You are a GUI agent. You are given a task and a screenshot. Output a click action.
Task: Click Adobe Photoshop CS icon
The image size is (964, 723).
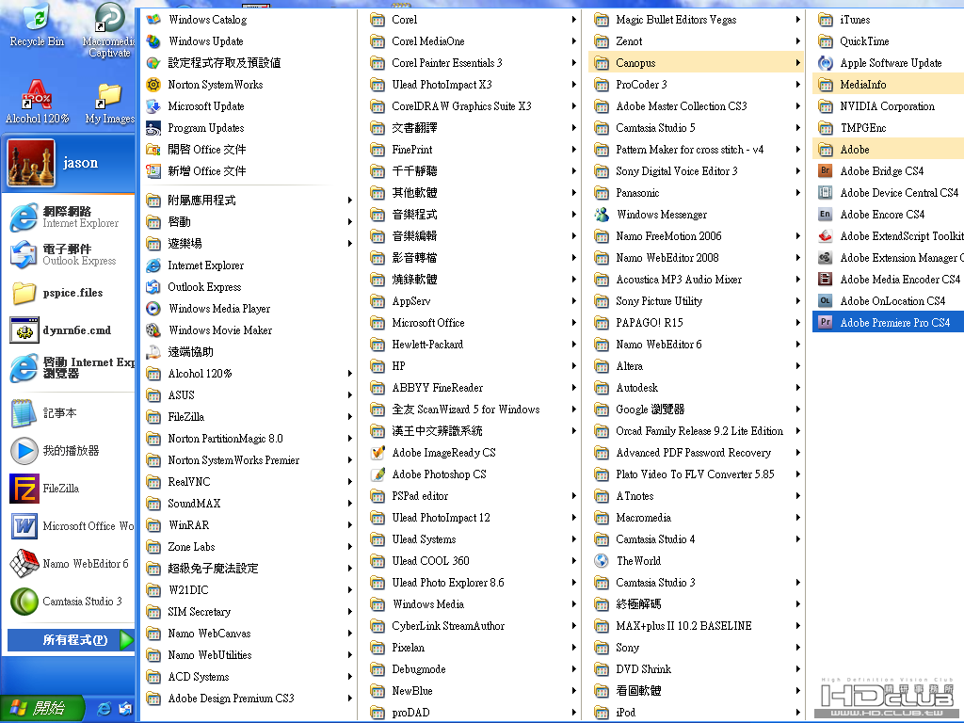[x=378, y=474]
